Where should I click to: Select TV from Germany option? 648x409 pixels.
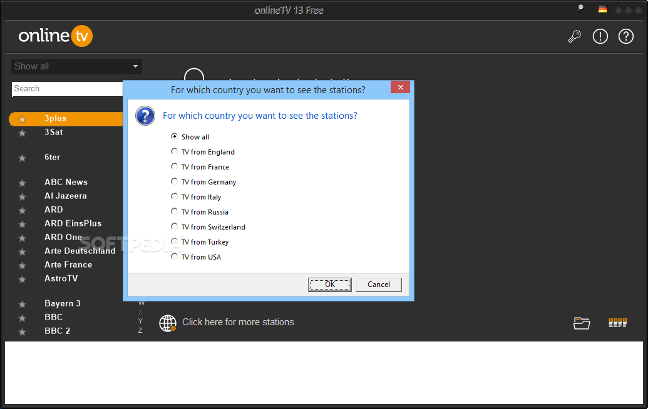tap(175, 181)
